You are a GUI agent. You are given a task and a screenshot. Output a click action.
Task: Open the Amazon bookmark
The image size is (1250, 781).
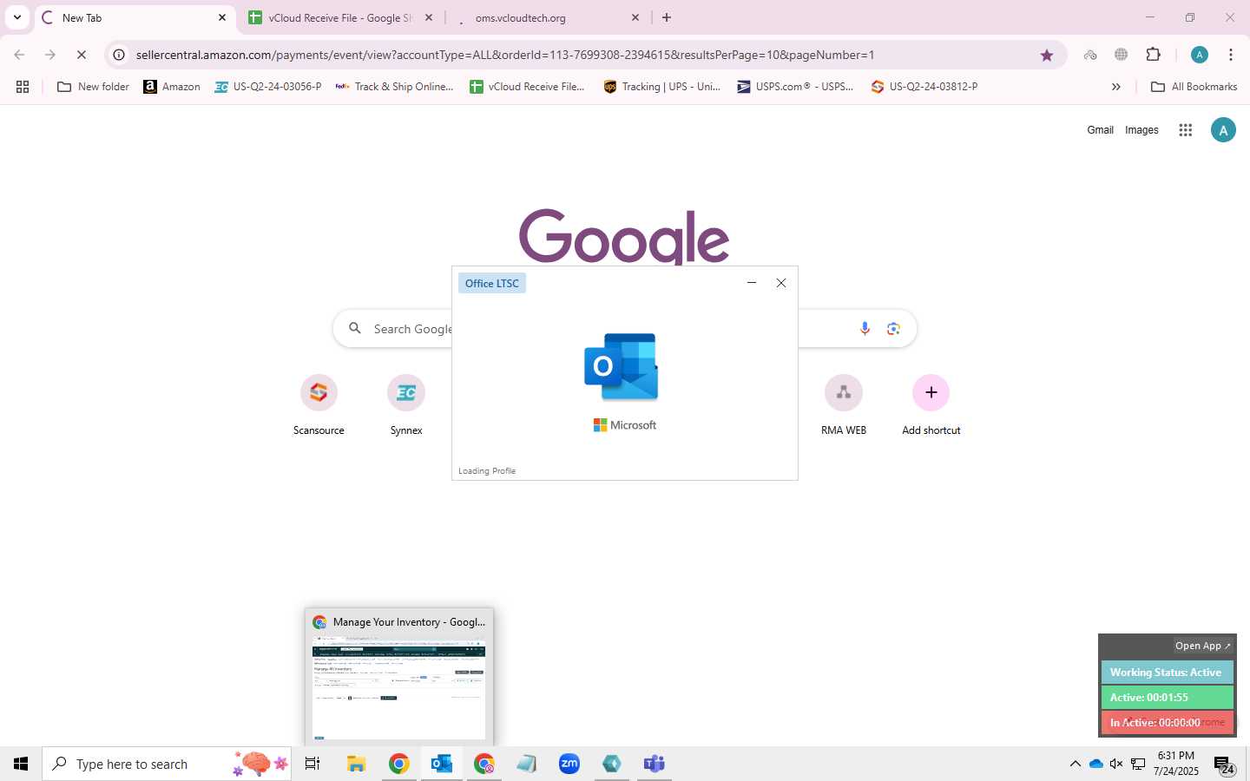coord(172,87)
